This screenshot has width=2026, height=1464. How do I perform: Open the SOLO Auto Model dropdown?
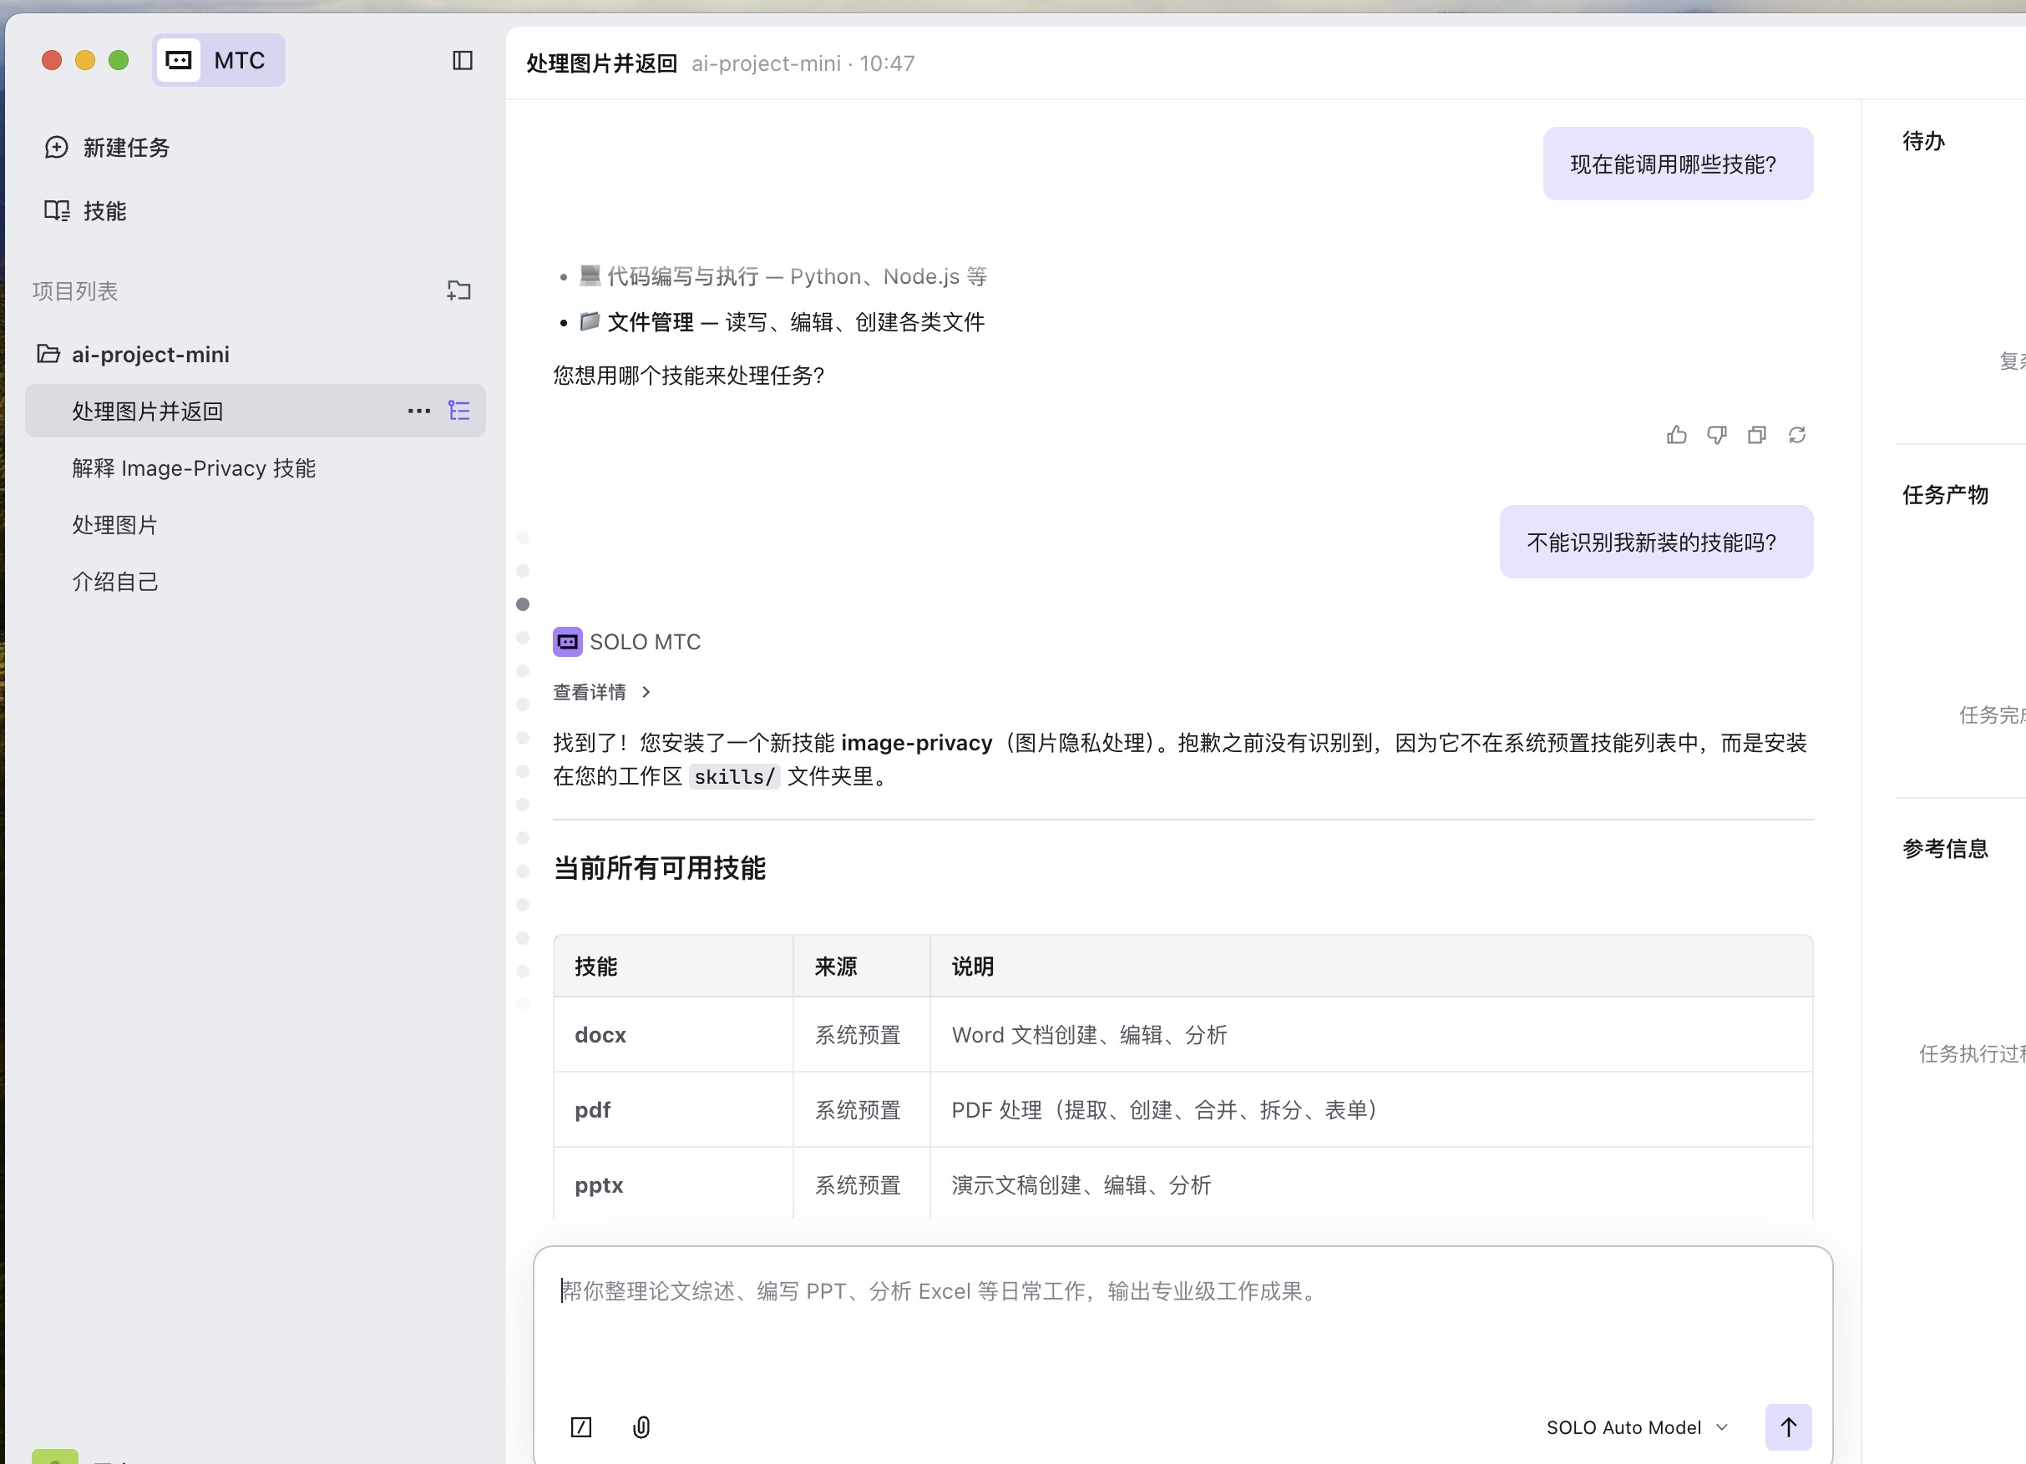pos(1637,1426)
